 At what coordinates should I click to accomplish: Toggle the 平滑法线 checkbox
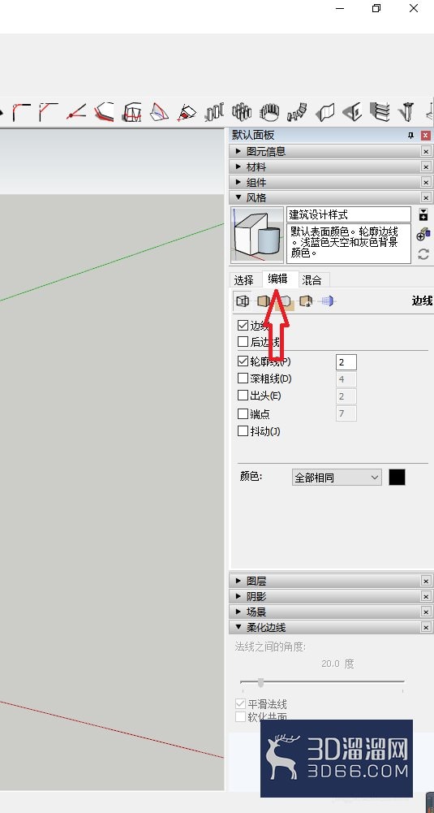pyautogui.click(x=240, y=704)
